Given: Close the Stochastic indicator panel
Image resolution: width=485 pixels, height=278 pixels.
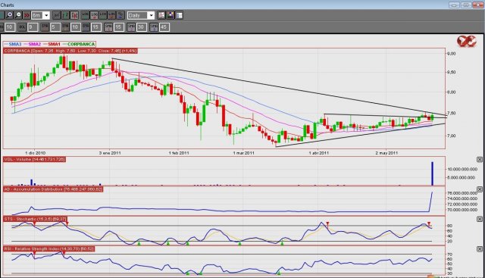Looking at the screenshot, I should coord(480,219).
